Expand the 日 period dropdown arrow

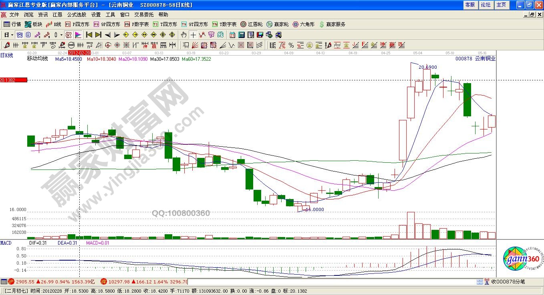12,35
